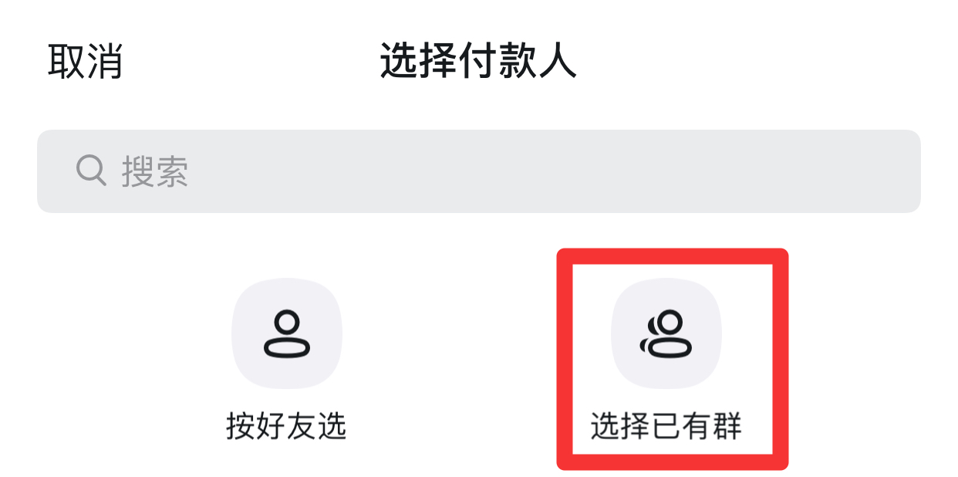Click the magnifying glass search icon
This screenshot has height=477, width=958.
point(91,170)
